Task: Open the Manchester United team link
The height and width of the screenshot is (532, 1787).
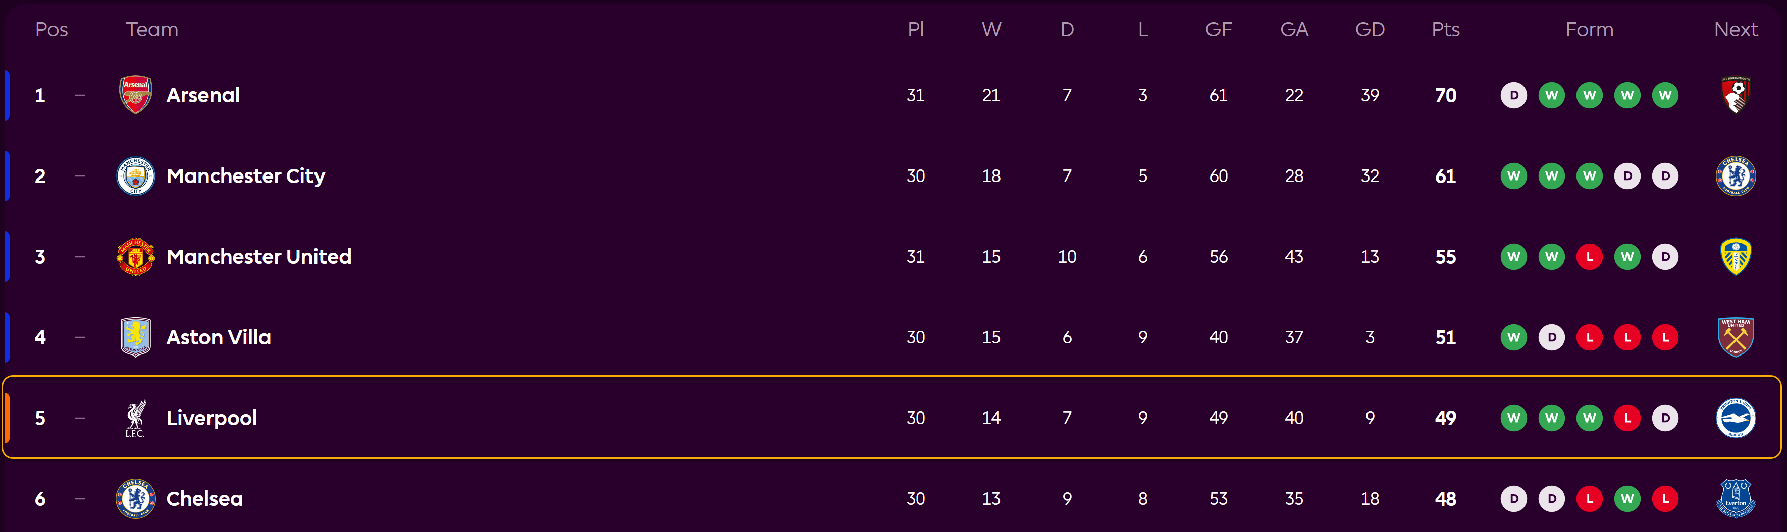Action: tap(259, 257)
